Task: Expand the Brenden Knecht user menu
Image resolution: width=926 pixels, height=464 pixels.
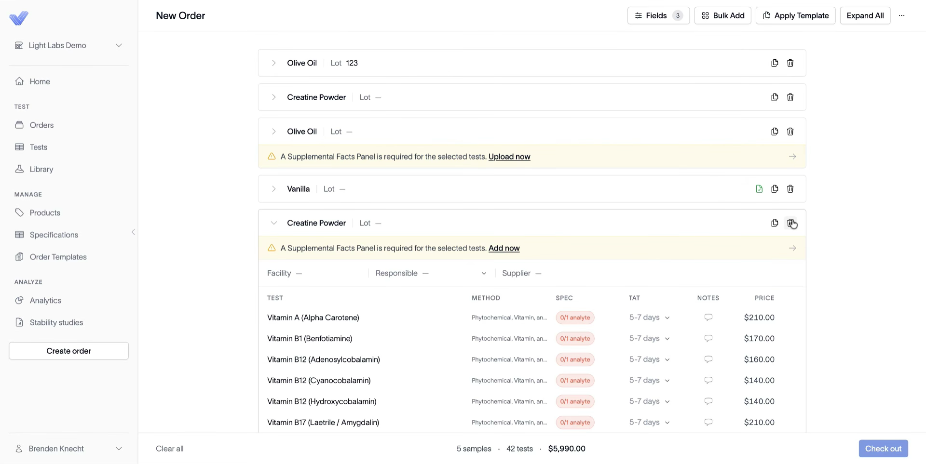Action: pos(68,449)
